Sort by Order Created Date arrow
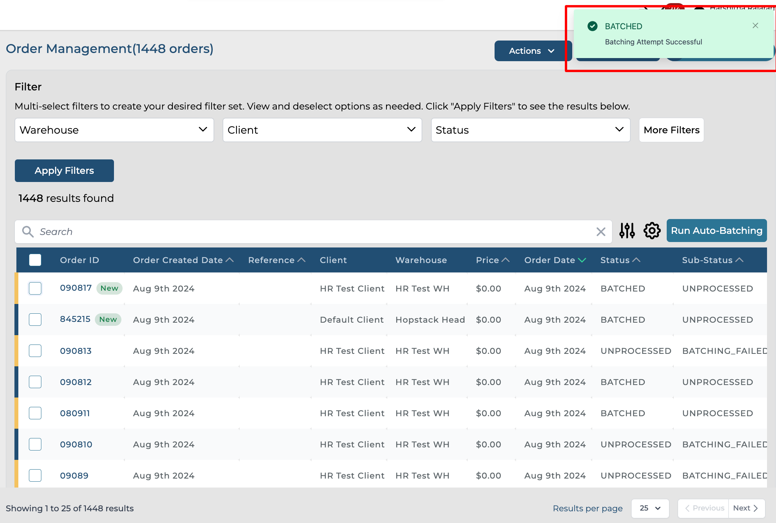Image resolution: width=776 pixels, height=523 pixels. tap(230, 260)
